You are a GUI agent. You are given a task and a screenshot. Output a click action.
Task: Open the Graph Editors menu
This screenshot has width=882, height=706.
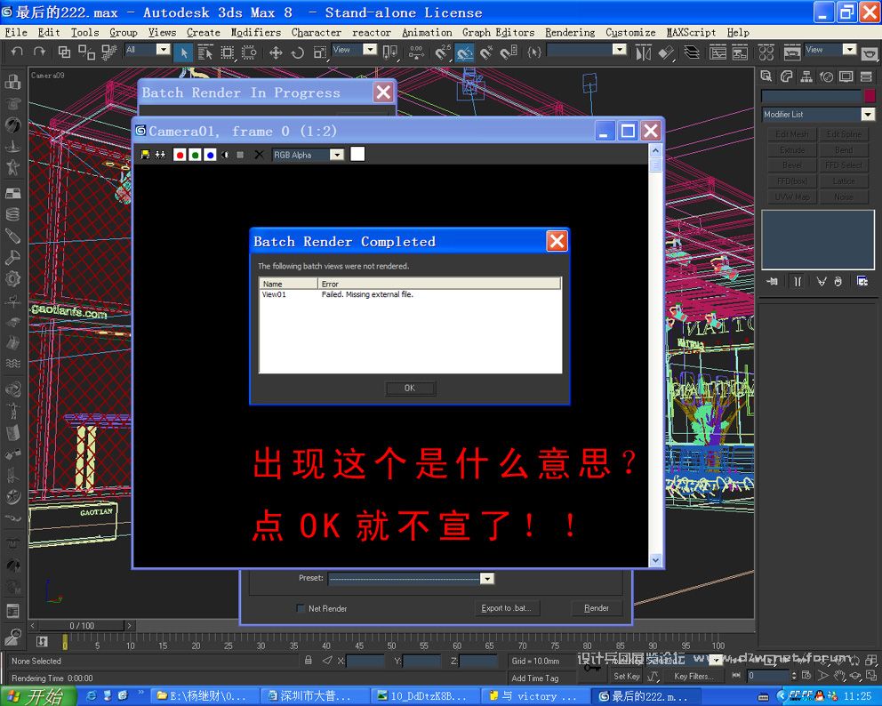pos(498,33)
